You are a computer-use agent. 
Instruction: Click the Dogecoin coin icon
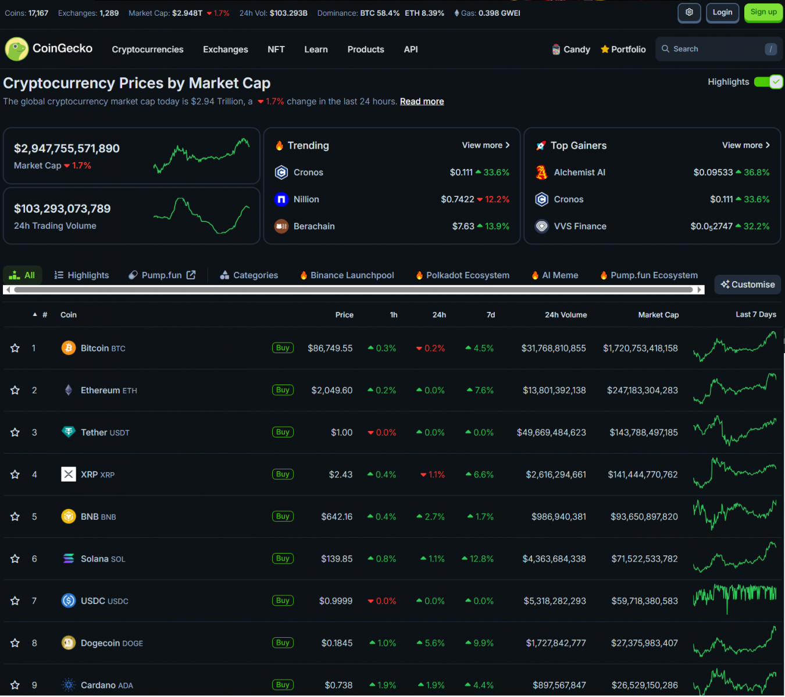pos(69,643)
